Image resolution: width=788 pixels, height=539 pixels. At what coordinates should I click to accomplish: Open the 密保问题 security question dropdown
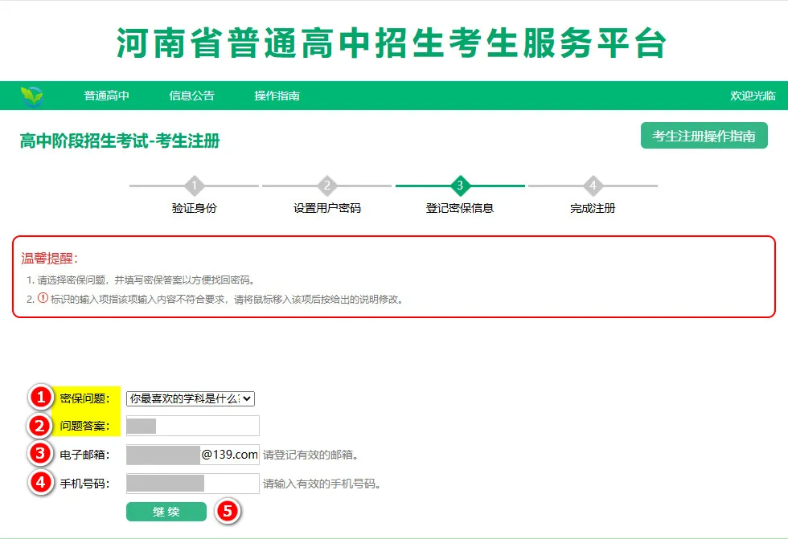(x=191, y=397)
